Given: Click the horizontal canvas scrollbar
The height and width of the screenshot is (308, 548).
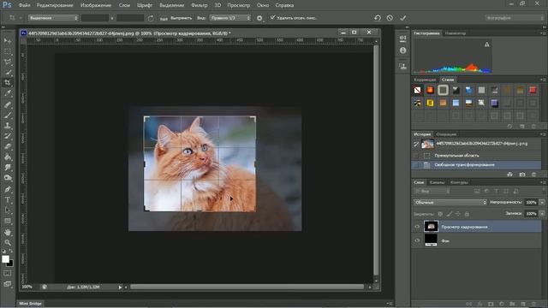Looking at the screenshot, I should (x=247, y=287).
